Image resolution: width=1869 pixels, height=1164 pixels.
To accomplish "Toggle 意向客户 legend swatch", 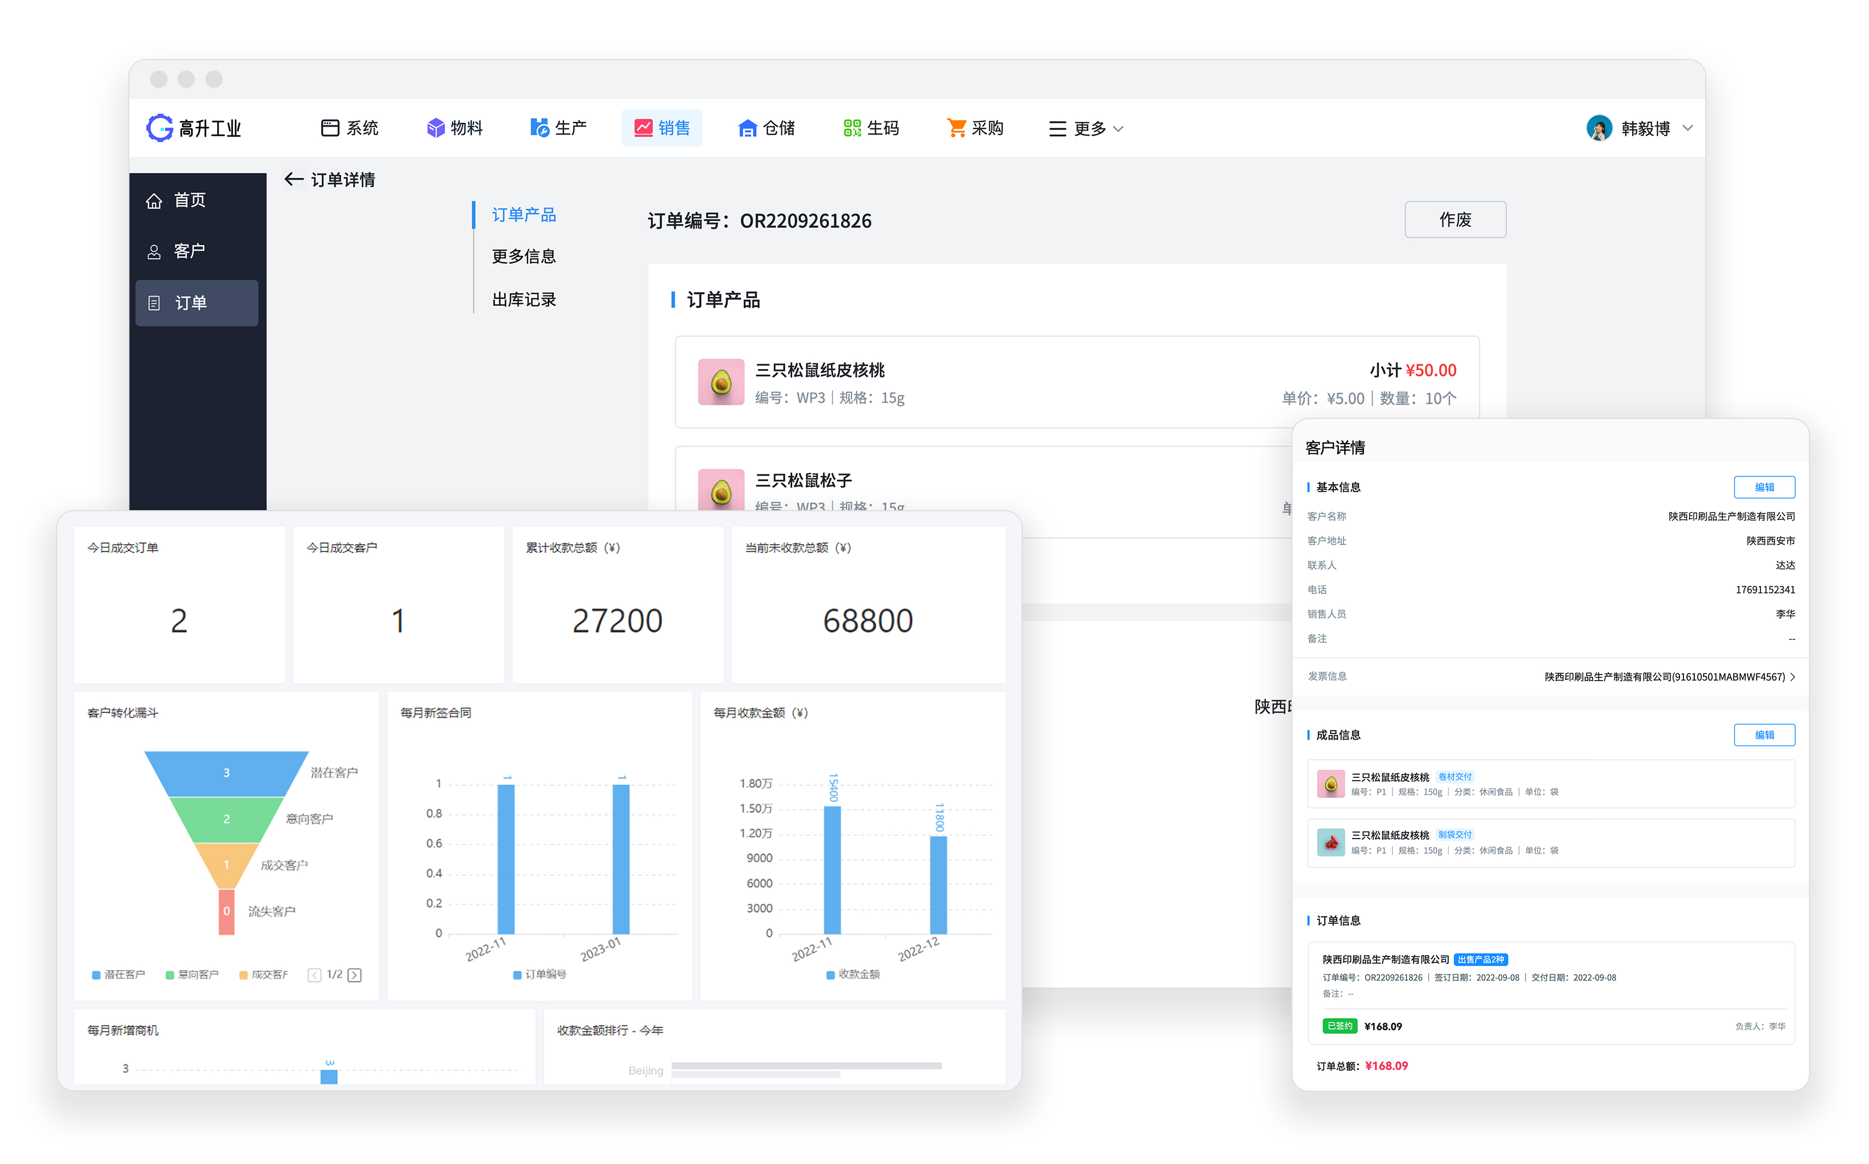I will [x=170, y=974].
